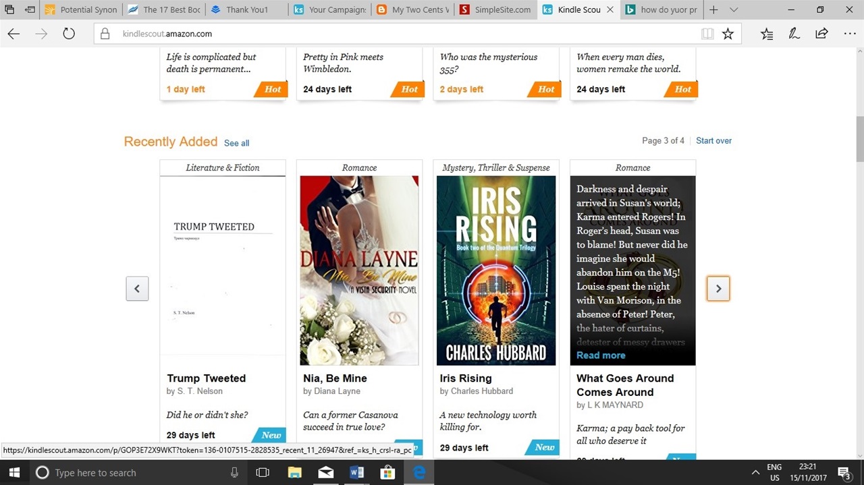Select the Your Campaign tab
This screenshot has width=864, height=485.
pos(329,9)
